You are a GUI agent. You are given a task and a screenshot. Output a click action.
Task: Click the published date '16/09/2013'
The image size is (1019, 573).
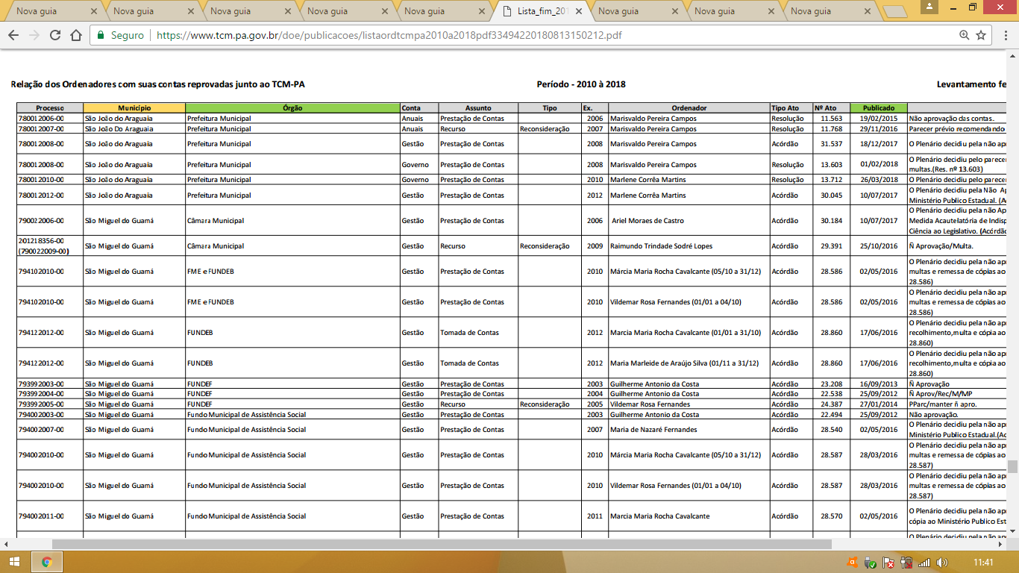879,384
